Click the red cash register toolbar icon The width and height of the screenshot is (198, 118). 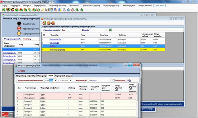tap(73, 10)
